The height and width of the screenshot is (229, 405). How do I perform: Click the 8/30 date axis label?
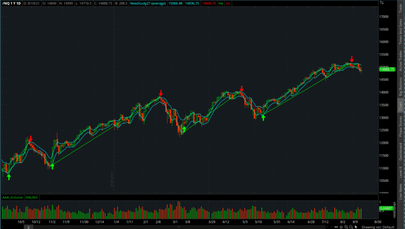pyautogui.click(x=378, y=222)
